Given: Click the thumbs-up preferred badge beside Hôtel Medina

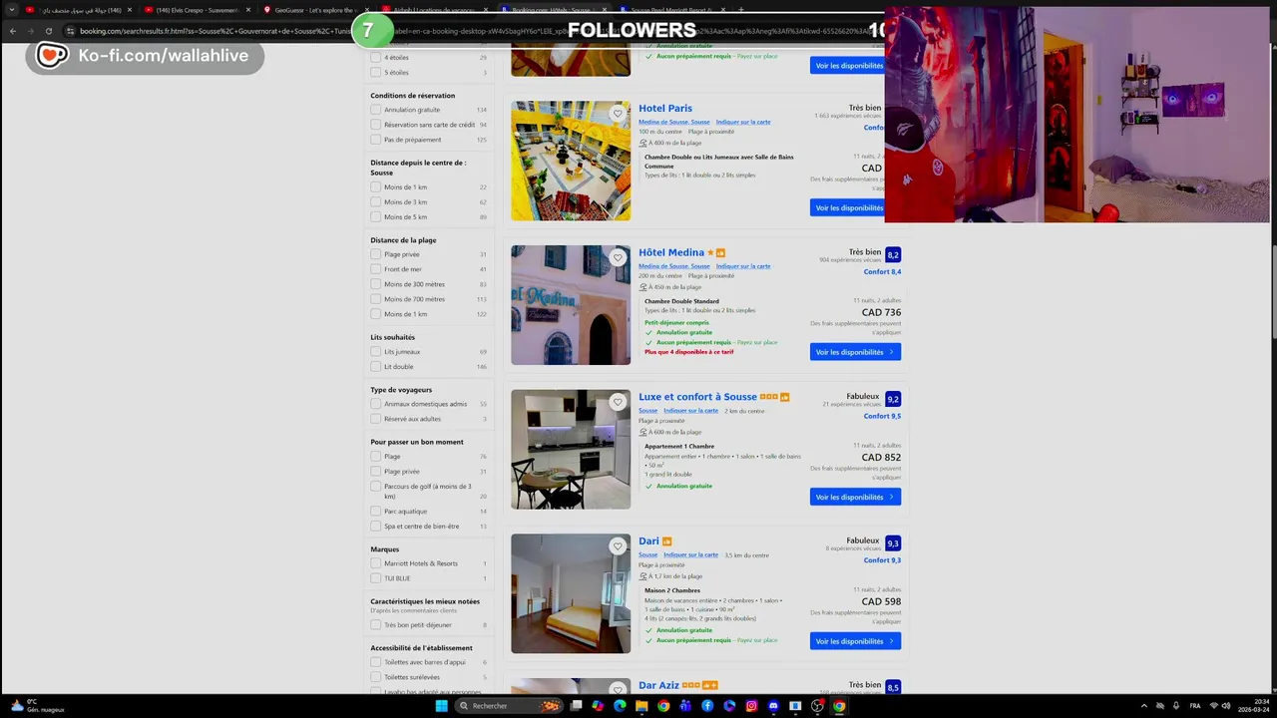Looking at the screenshot, I should pos(720,253).
